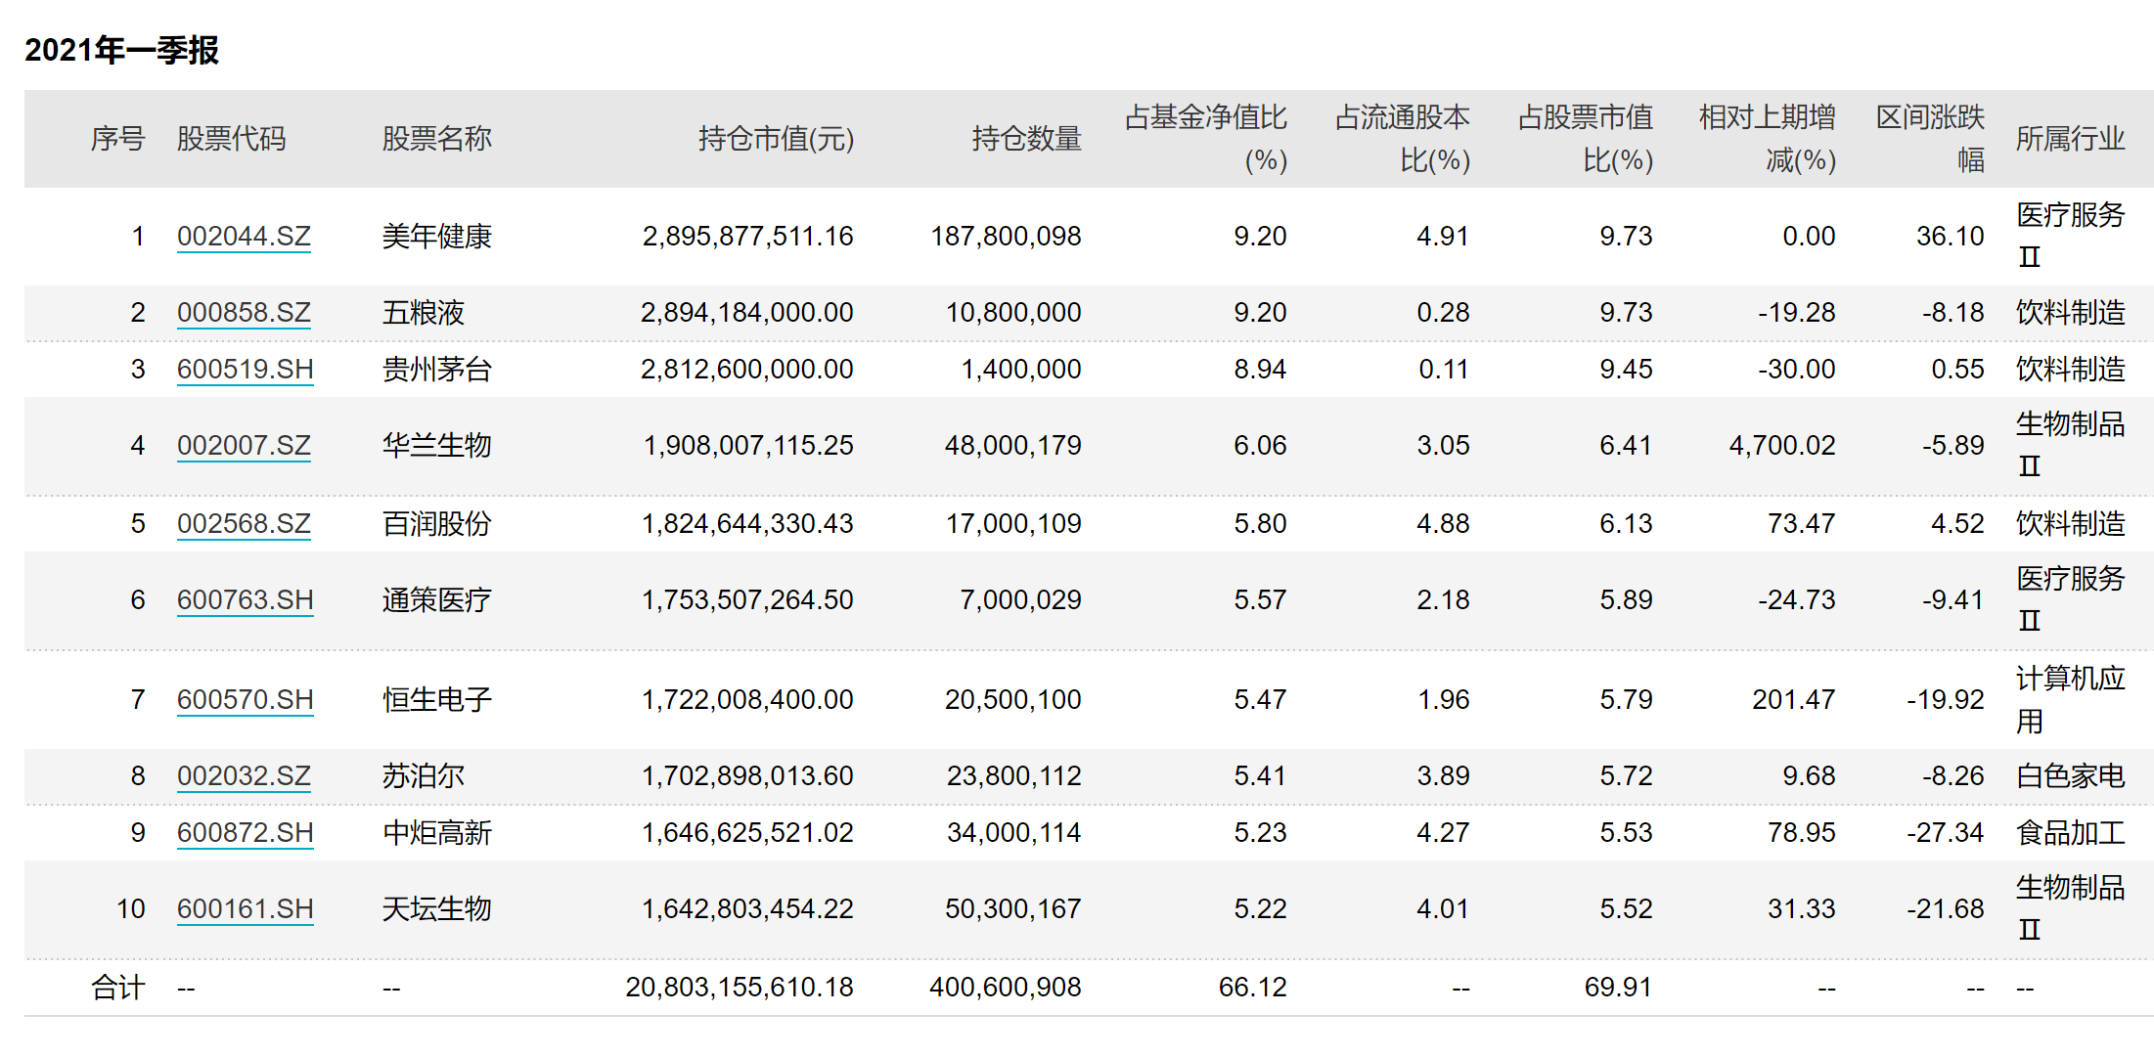Click the 持仓数量 column header
The width and height of the screenshot is (2154, 1057).
click(x=1026, y=139)
